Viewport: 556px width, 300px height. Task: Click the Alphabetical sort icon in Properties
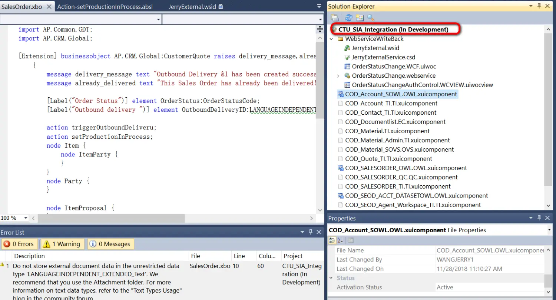(x=341, y=240)
